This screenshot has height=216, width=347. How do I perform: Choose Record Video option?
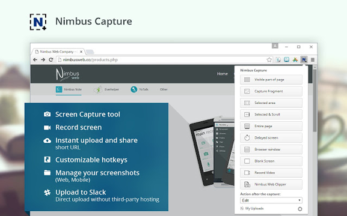point(271,173)
